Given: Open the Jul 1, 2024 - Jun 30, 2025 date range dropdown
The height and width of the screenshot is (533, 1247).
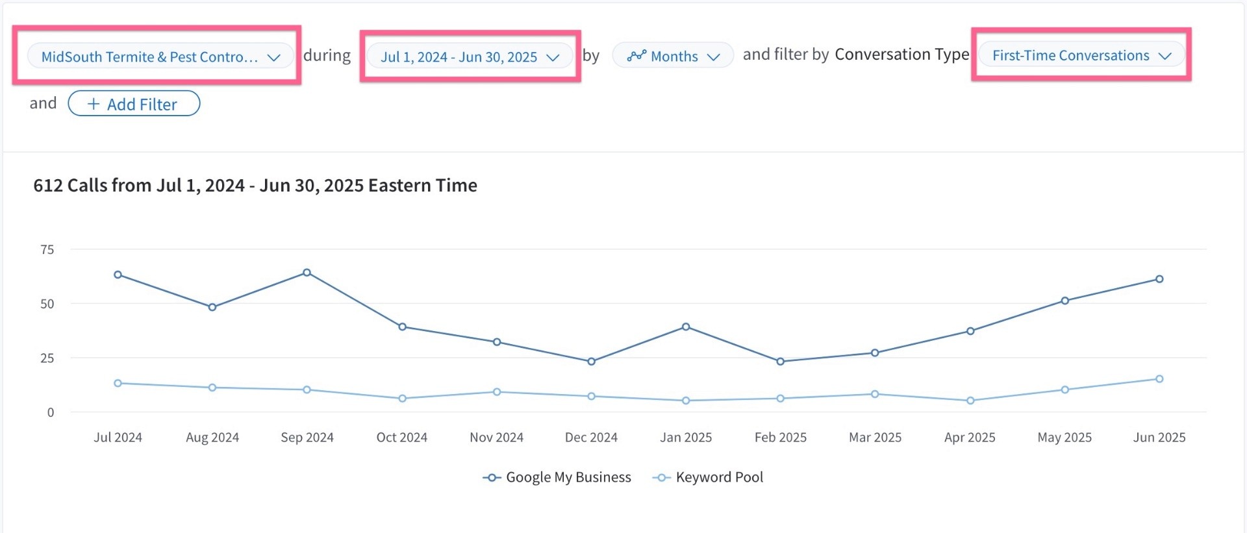Looking at the screenshot, I should pyautogui.click(x=470, y=56).
